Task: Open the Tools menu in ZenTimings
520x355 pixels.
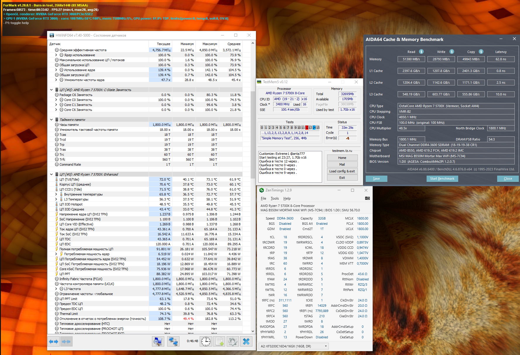Action: point(275,198)
